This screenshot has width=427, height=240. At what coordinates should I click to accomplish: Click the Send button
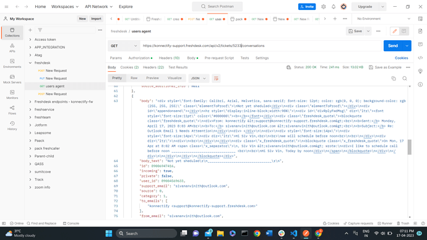pyautogui.click(x=393, y=46)
